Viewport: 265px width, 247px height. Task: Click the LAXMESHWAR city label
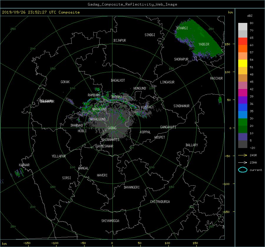point(104,146)
